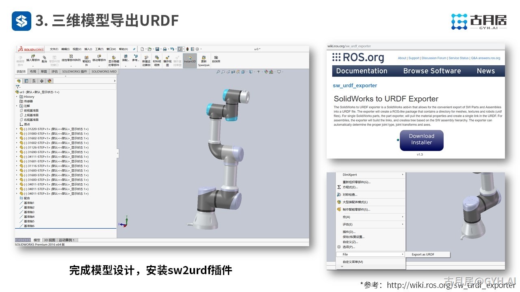The width and height of the screenshot is (520, 292).
Task: Click the Select cursor tool icon
Action: tap(180, 49)
